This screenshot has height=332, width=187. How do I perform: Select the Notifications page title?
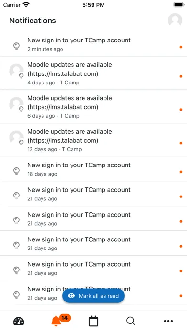[33, 21]
